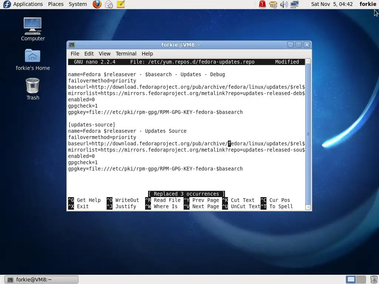379x284 pixels.
Task: Click the ^Y Prev Page shortcut label
Action: click(x=201, y=200)
